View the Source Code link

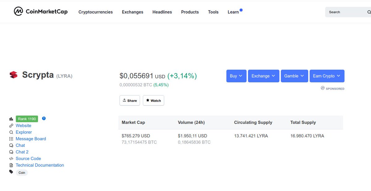pos(28,159)
